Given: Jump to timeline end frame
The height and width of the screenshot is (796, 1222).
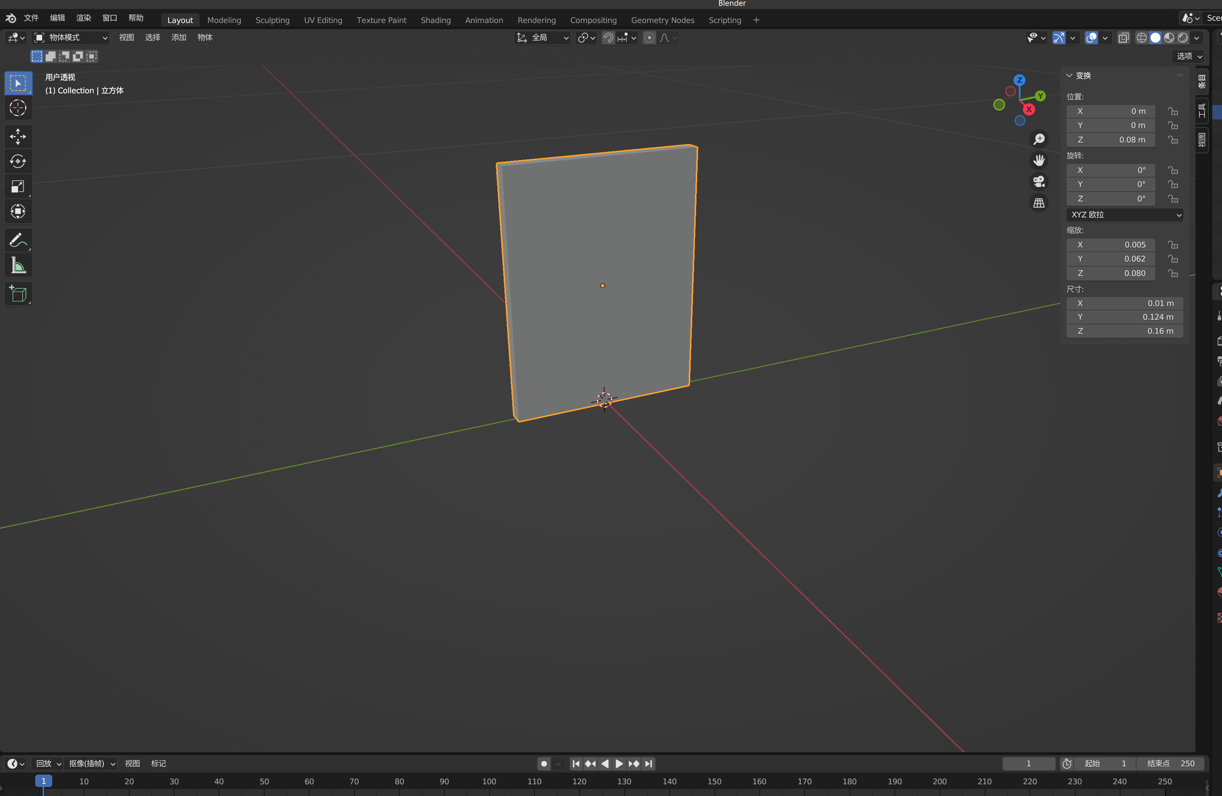Looking at the screenshot, I should click(648, 764).
